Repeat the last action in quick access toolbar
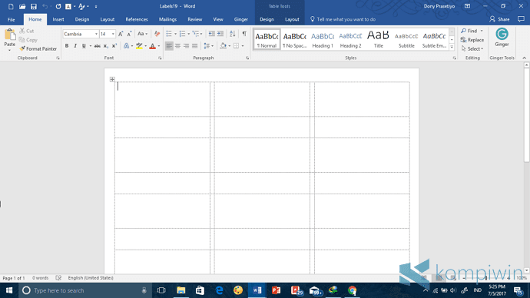 point(58,6)
